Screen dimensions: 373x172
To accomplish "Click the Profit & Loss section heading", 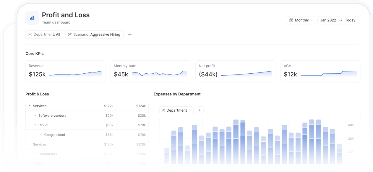I will coord(37,94).
